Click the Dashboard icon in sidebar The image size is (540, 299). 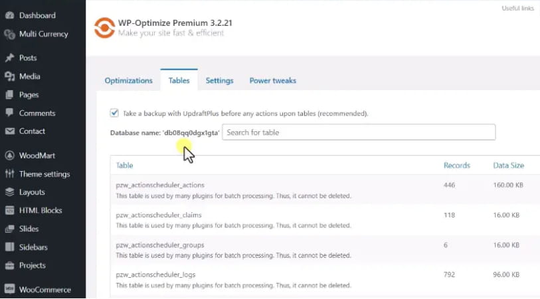pos(9,15)
